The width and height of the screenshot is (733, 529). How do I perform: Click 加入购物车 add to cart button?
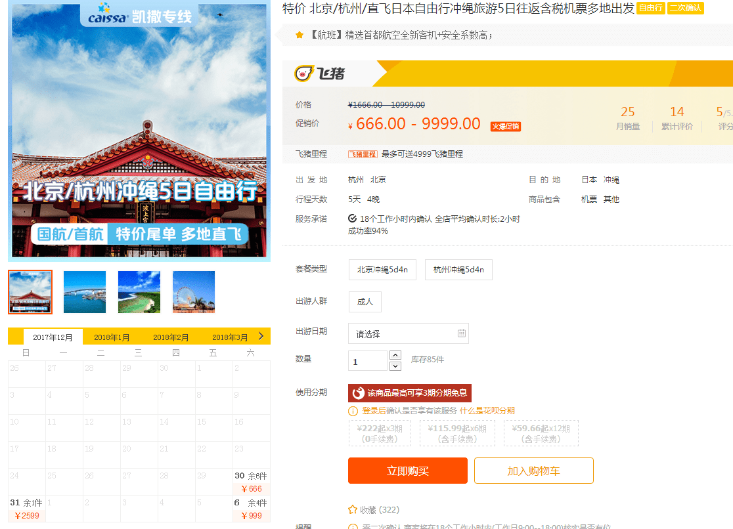coord(534,471)
